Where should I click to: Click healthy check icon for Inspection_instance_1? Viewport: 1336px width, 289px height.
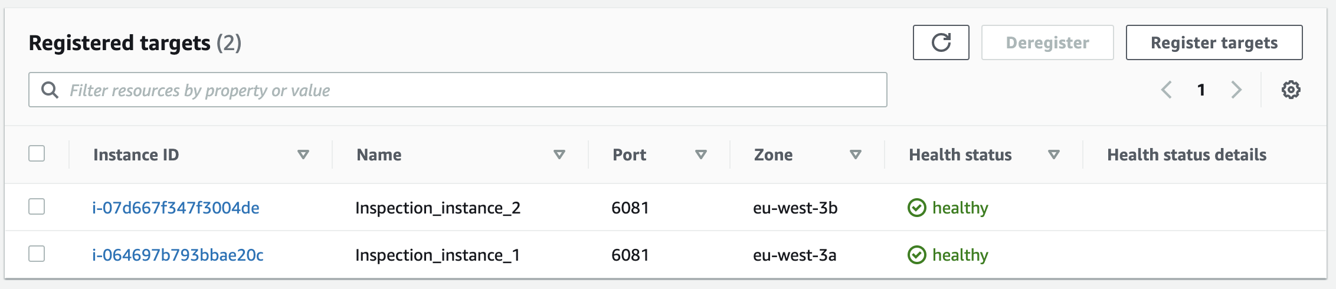tap(916, 255)
